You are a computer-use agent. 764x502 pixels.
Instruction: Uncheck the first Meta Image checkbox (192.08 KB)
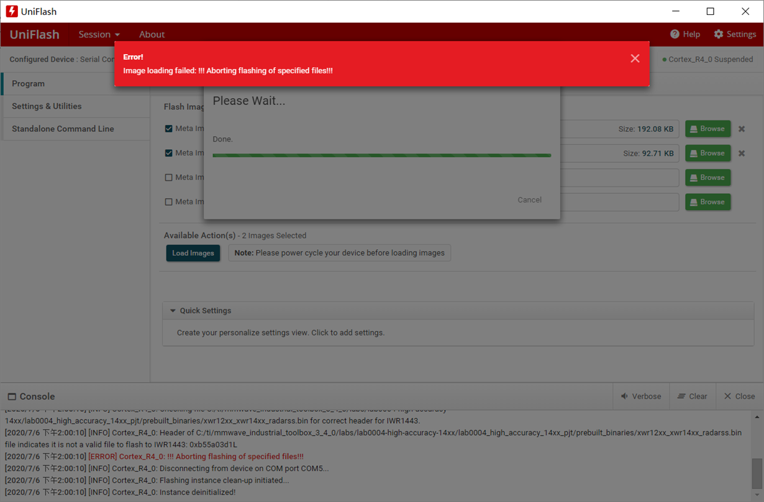168,129
